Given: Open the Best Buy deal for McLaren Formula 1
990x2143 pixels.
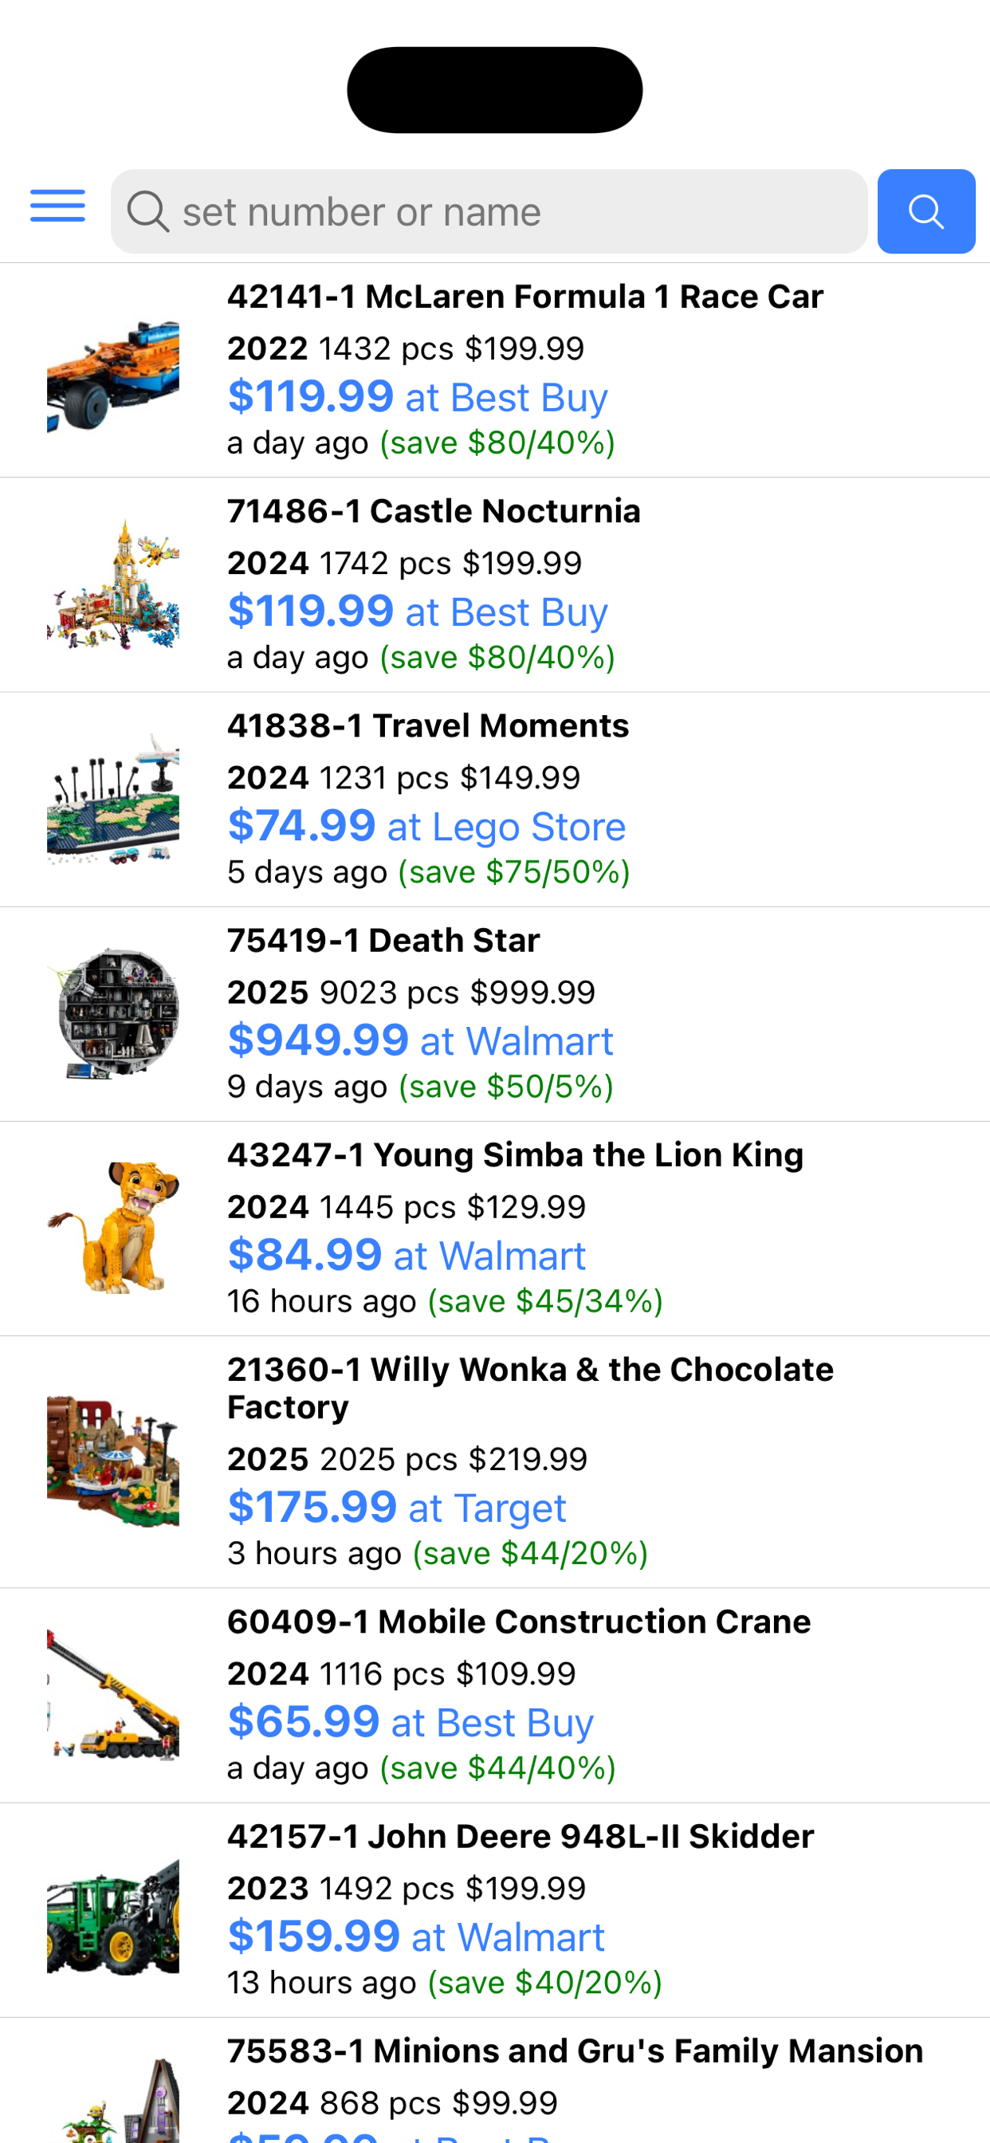Looking at the screenshot, I should tap(416, 397).
